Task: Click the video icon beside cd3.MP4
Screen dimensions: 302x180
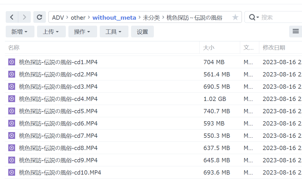Action: [11, 86]
